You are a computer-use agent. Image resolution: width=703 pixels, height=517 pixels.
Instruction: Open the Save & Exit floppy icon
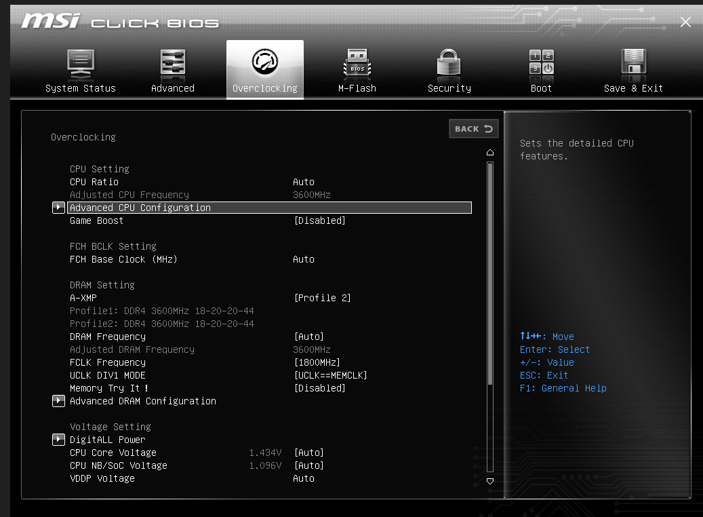click(633, 62)
